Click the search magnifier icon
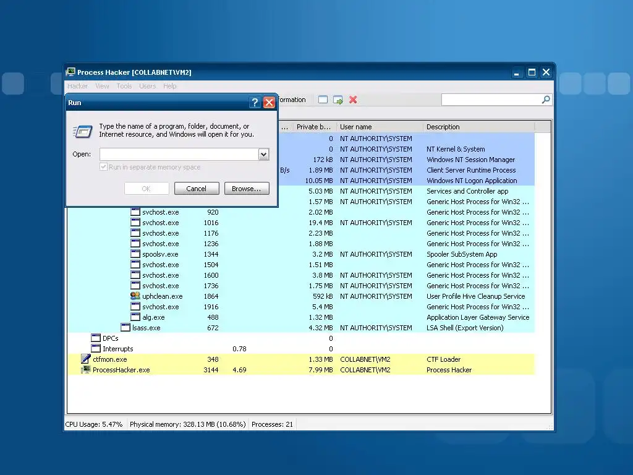This screenshot has width=633, height=475. (x=546, y=100)
